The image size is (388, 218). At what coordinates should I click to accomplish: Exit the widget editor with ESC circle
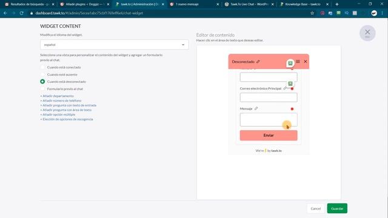(x=367, y=33)
